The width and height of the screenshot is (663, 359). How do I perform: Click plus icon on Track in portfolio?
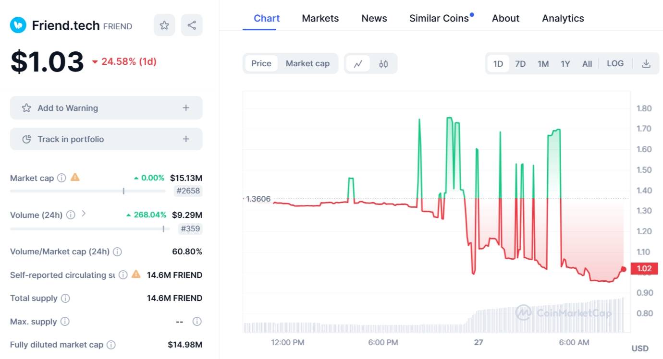pos(186,139)
